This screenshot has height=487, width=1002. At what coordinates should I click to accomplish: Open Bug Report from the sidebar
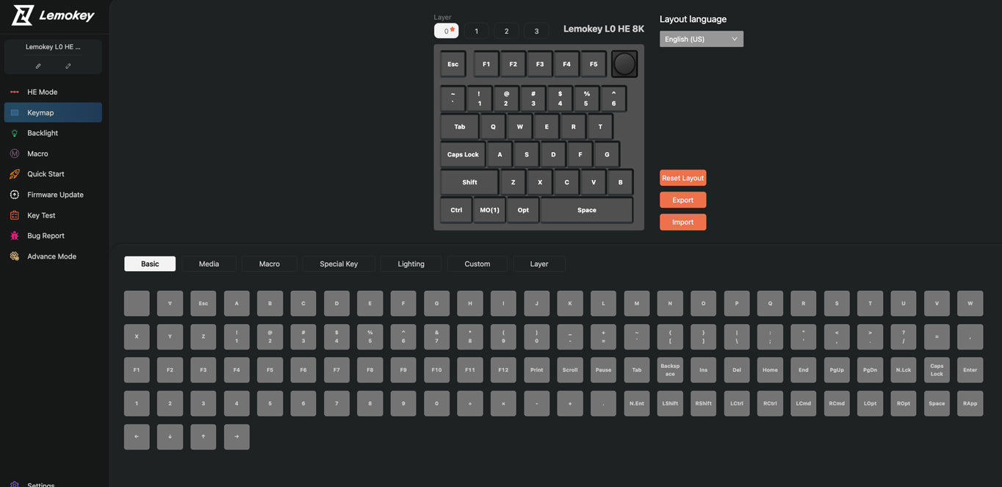[x=46, y=236]
